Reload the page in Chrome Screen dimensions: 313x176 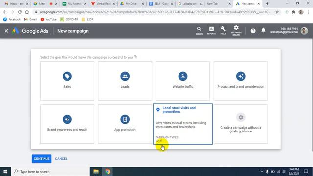coord(20,12)
